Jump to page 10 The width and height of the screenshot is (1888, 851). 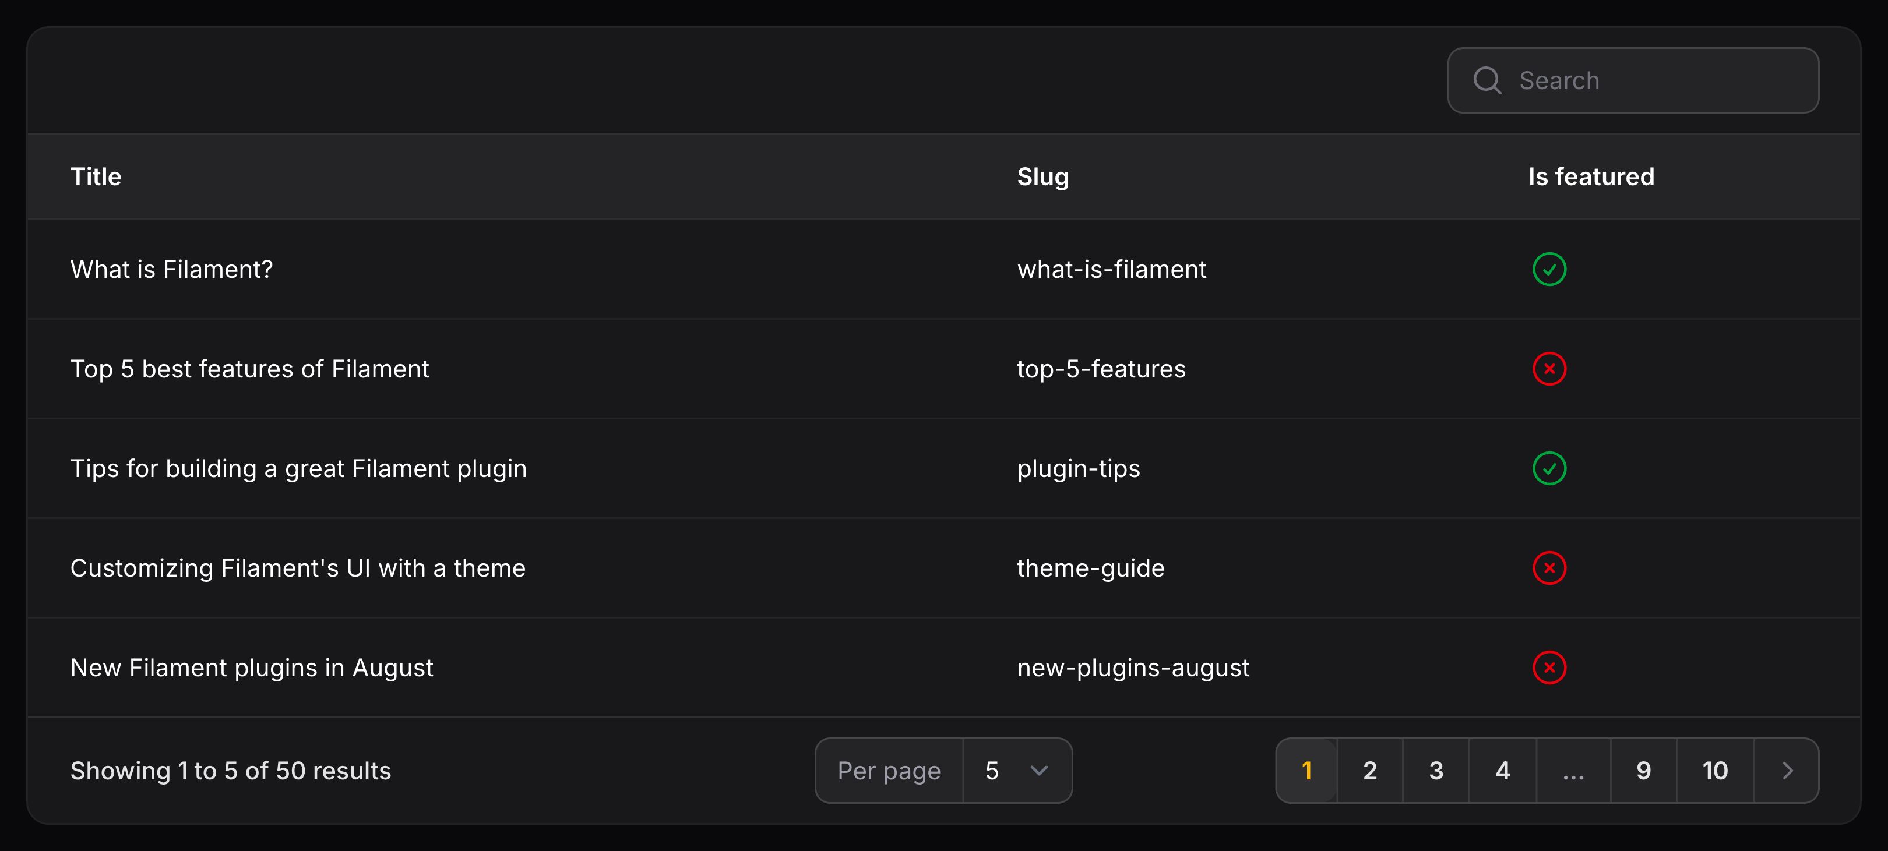coord(1715,771)
